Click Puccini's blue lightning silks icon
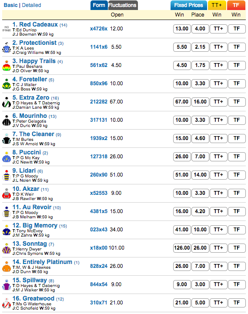The image size is (248, 314). [x=7, y=157]
